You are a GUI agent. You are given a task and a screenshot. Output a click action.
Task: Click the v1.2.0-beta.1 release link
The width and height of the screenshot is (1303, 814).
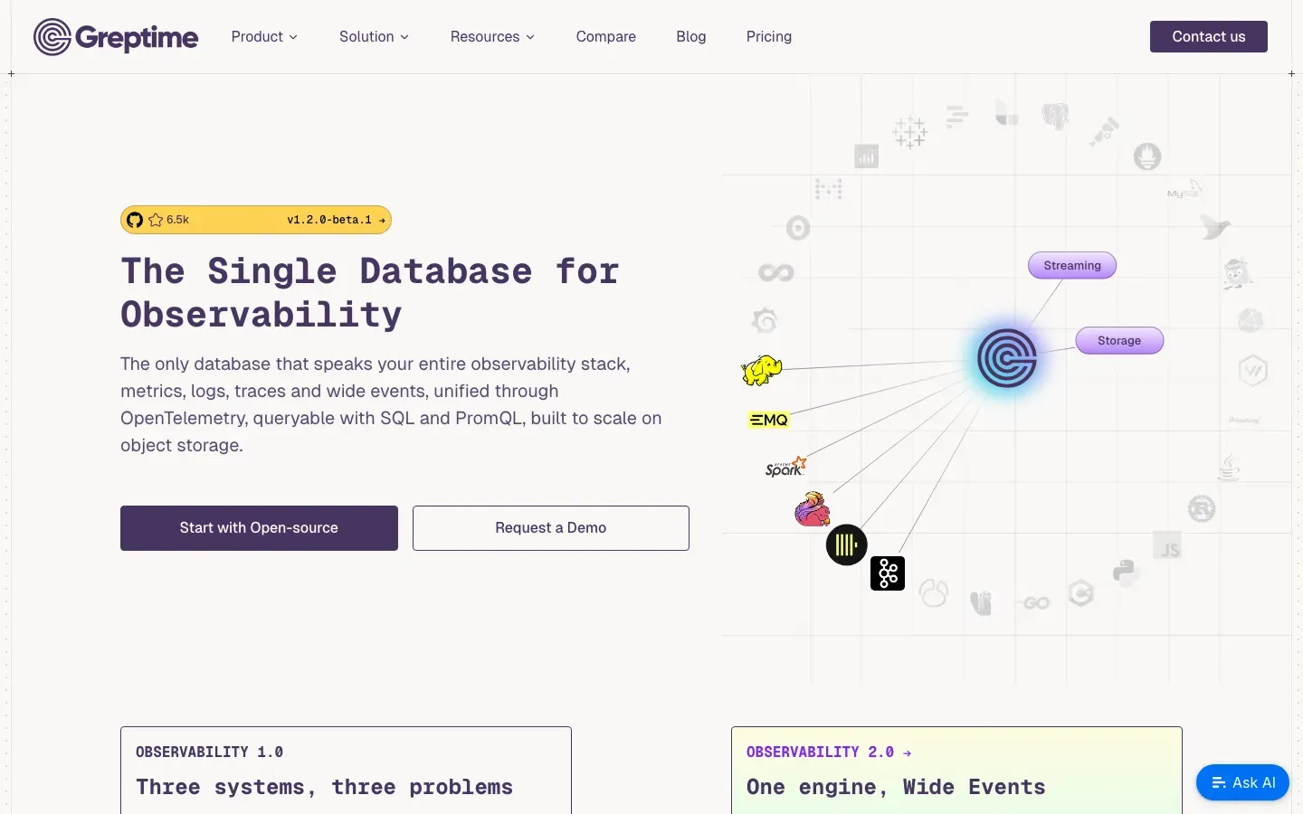(x=337, y=220)
